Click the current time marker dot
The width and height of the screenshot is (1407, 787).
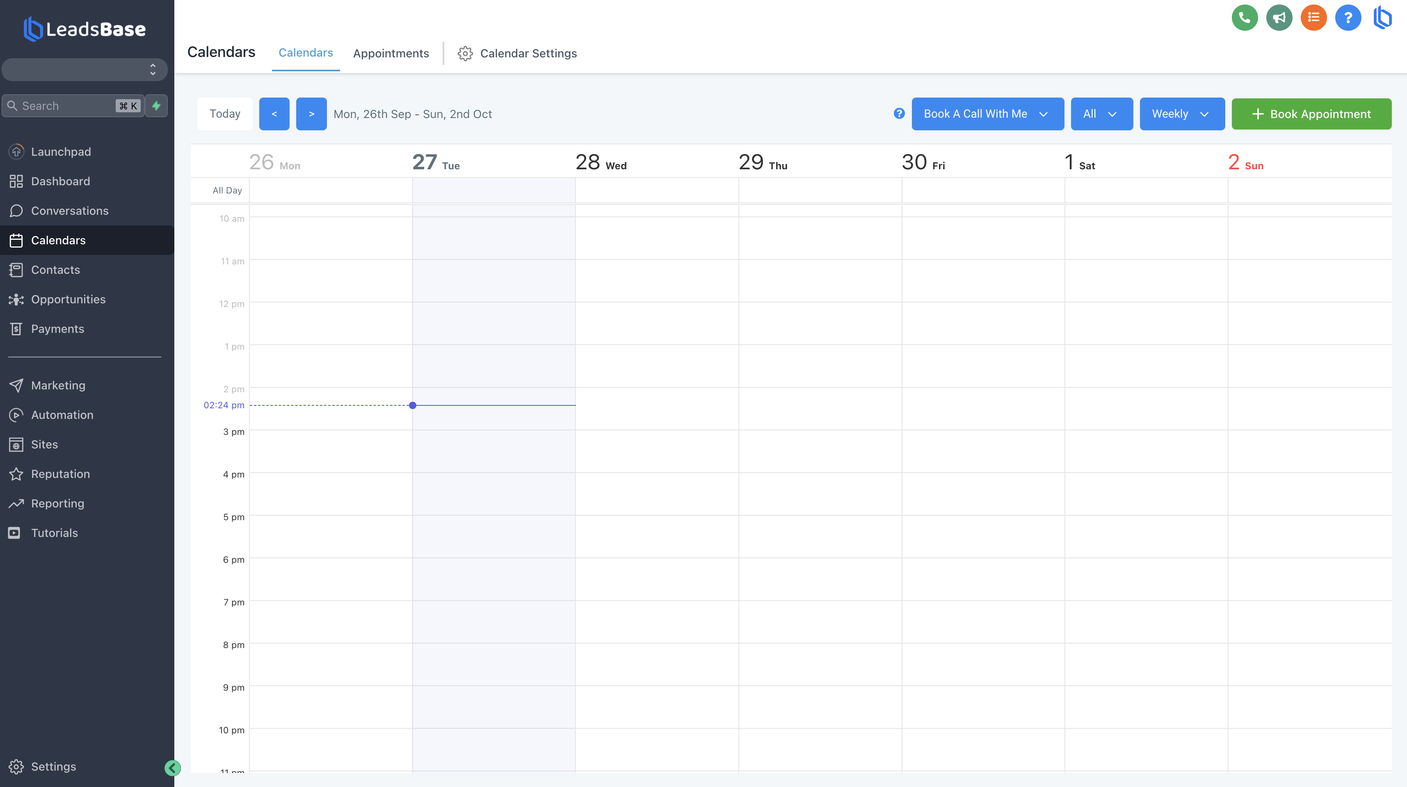[x=412, y=405]
